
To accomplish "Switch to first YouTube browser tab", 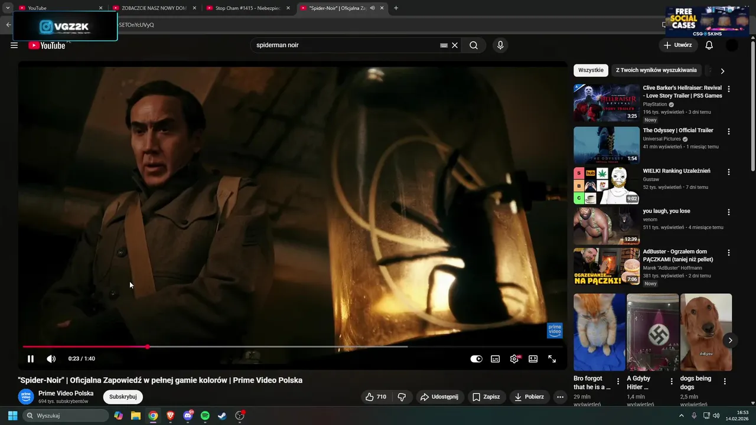I will tap(60, 8).
